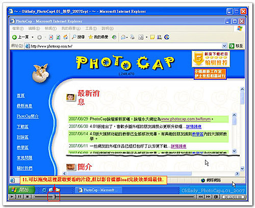This screenshot has width=255, height=208.
Task: Open the Back button history dropdown arrow
Action: (33, 37)
